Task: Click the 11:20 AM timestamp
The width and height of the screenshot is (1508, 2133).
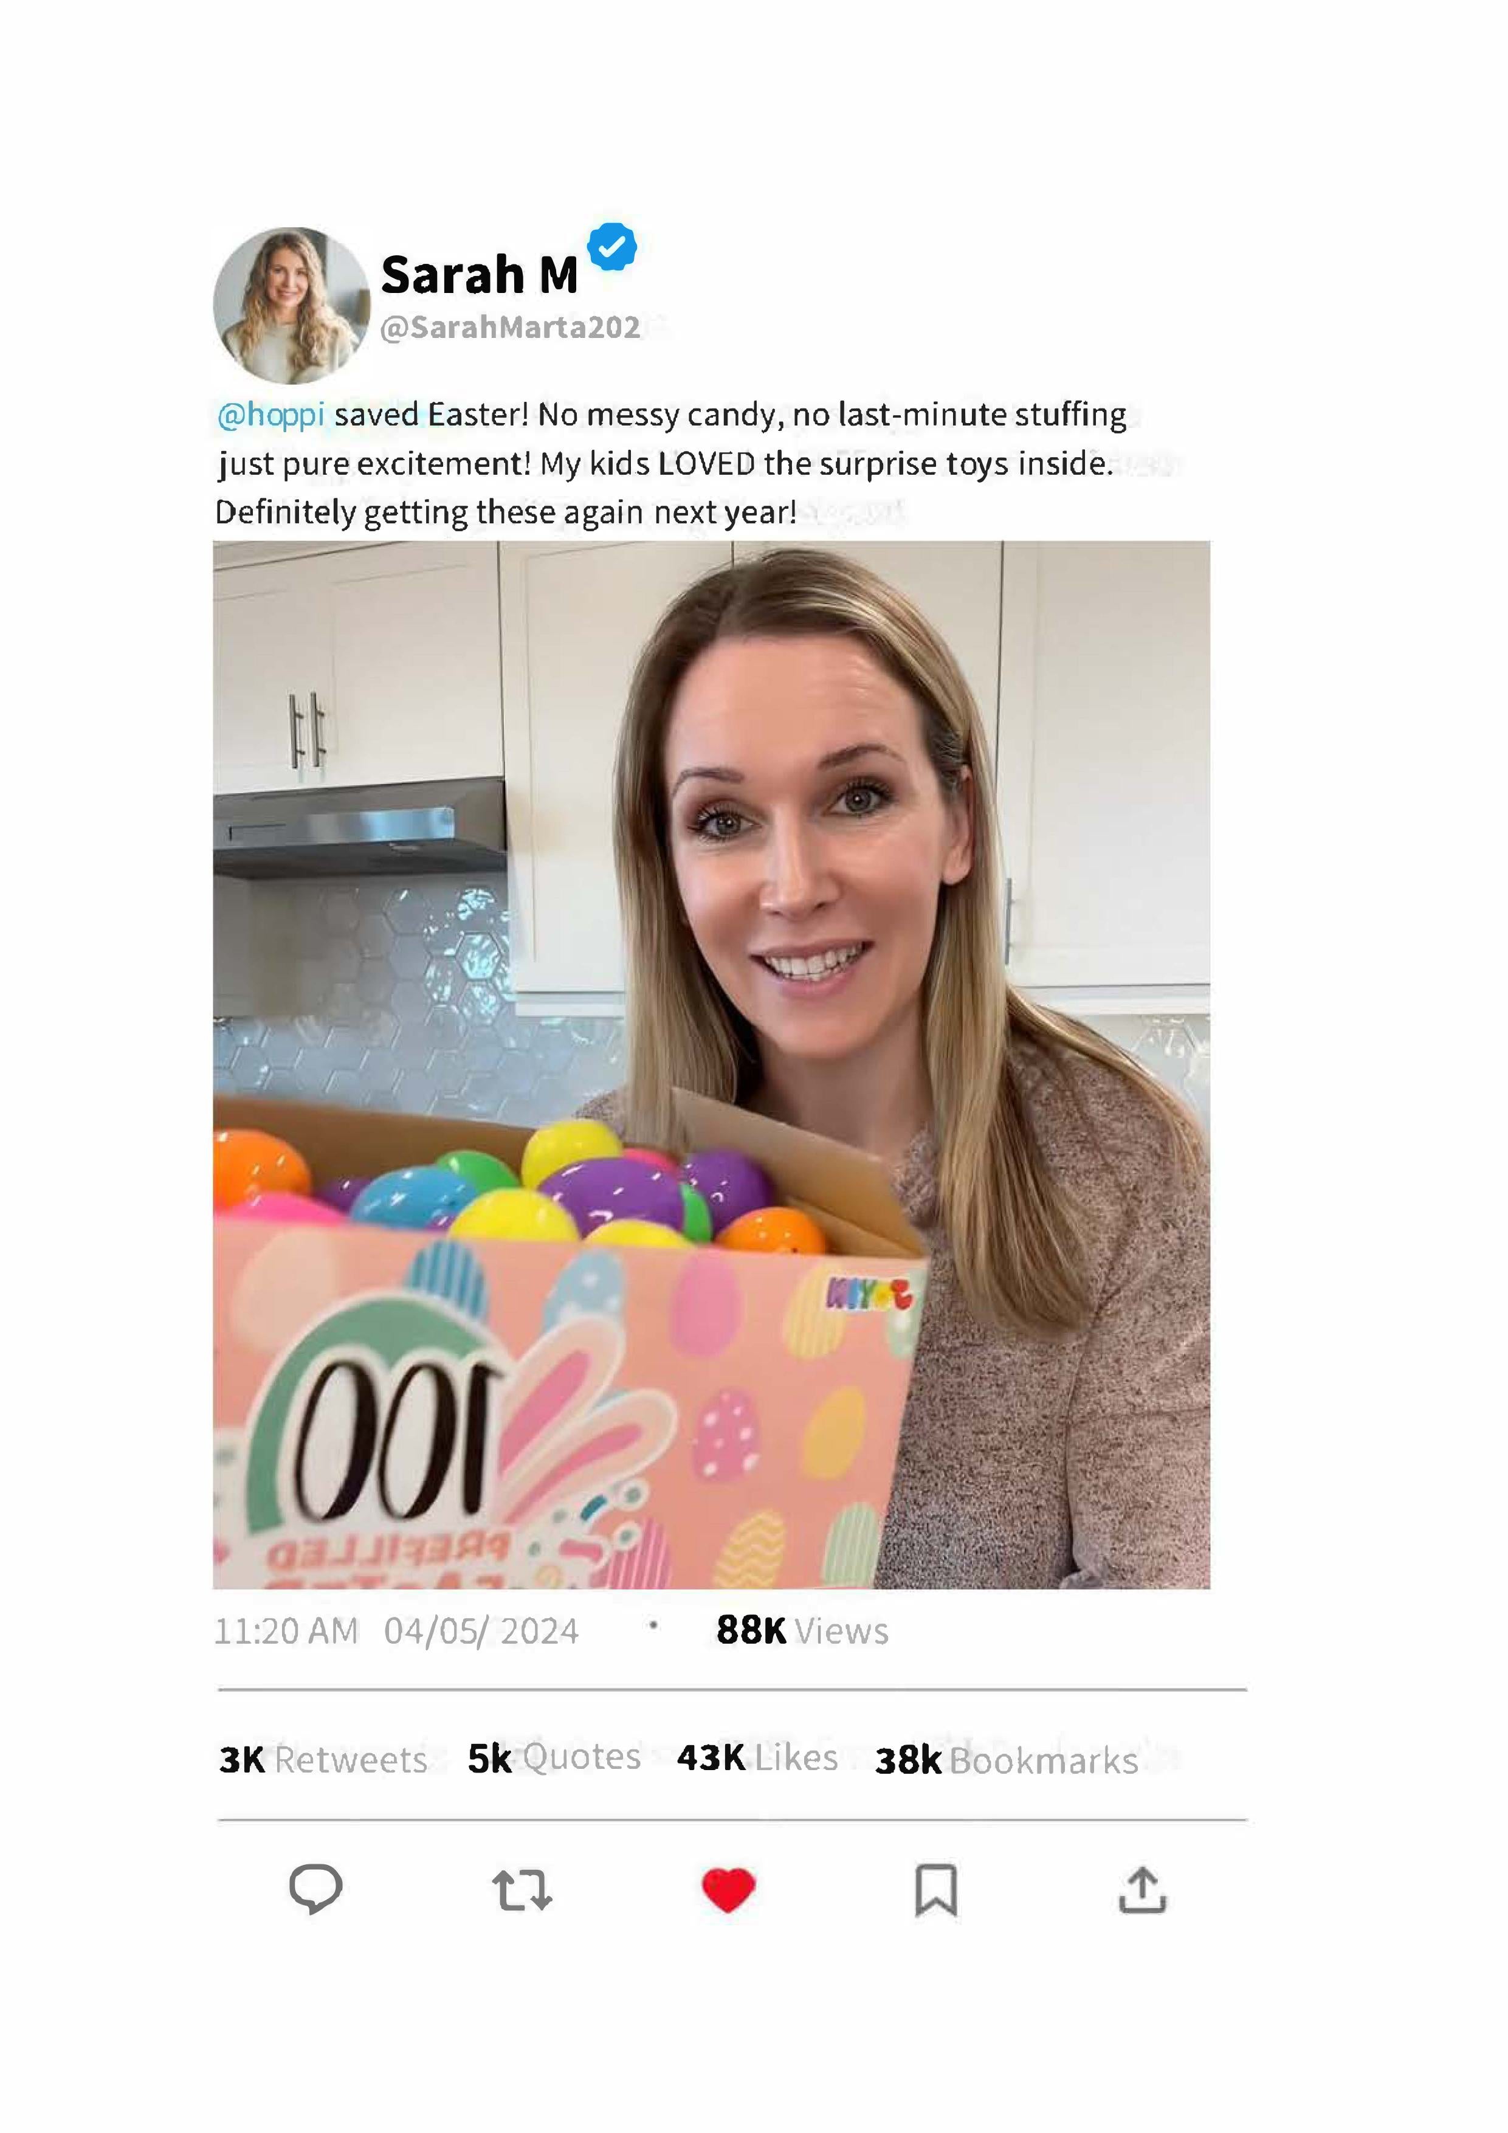Action: [x=285, y=1630]
